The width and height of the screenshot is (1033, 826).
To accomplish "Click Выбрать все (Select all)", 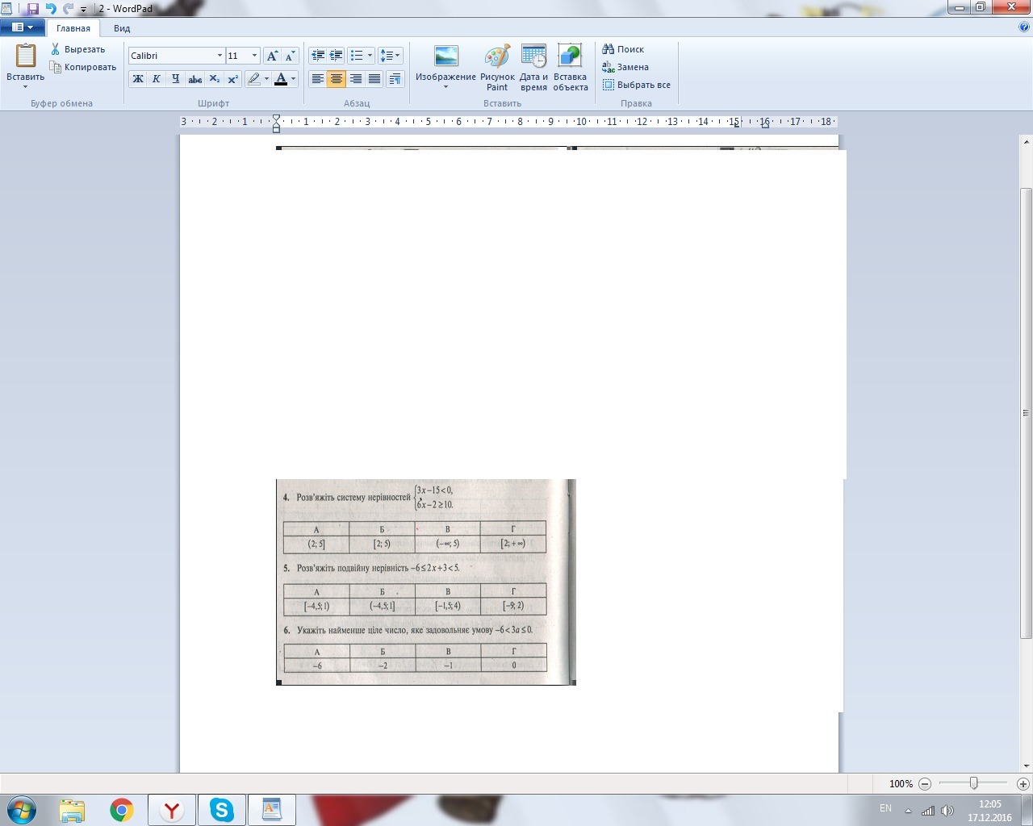I will click(x=636, y=85).
